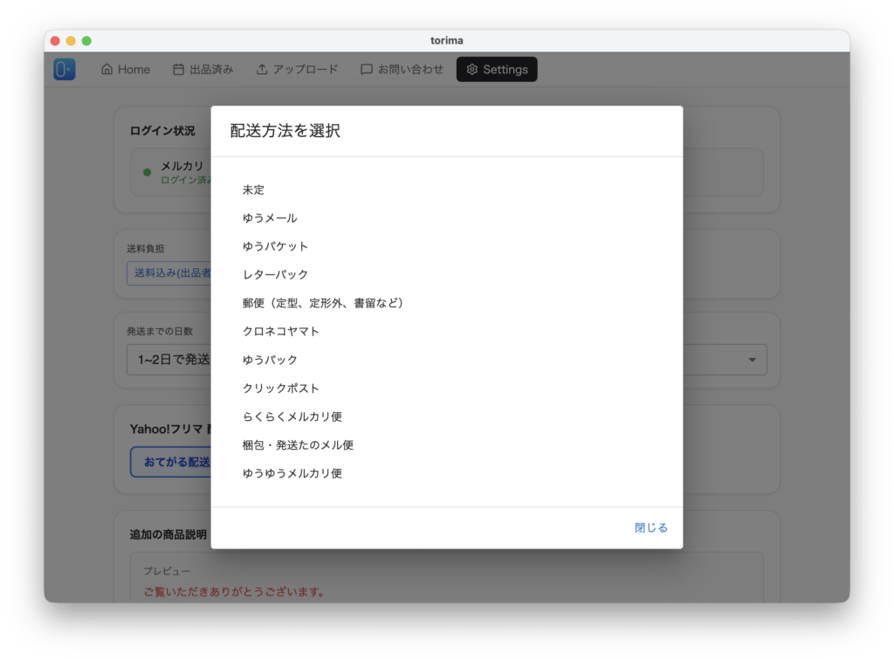Viewport: 894px width, 661px height.
Task: Click the アップロード upload icon
Action: 262,70
